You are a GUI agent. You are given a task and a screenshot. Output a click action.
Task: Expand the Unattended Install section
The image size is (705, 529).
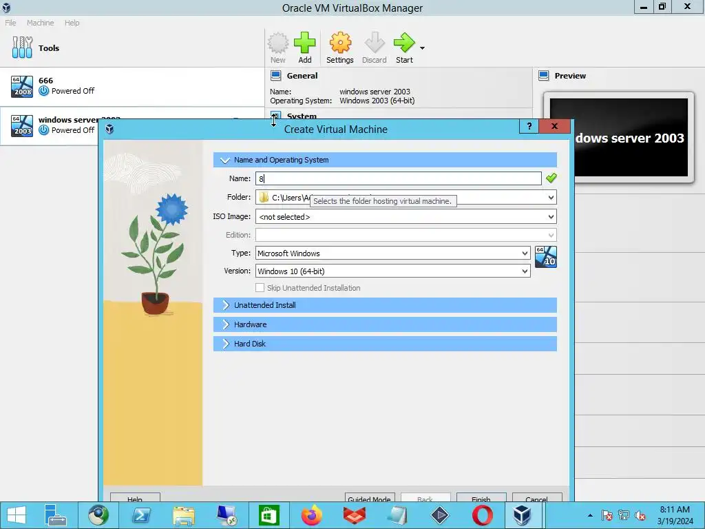[x=385, y=305]
